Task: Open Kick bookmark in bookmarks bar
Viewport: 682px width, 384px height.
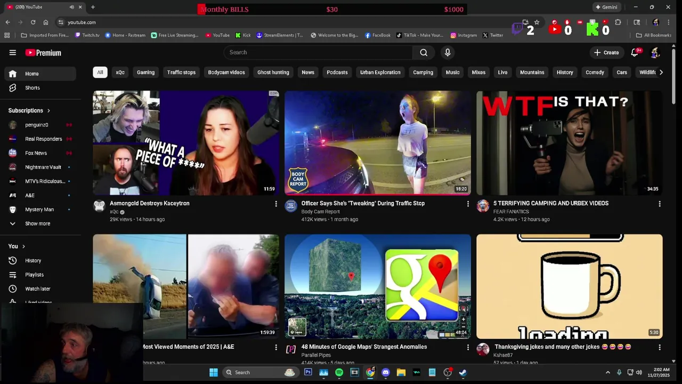Action: pos(243,35)
